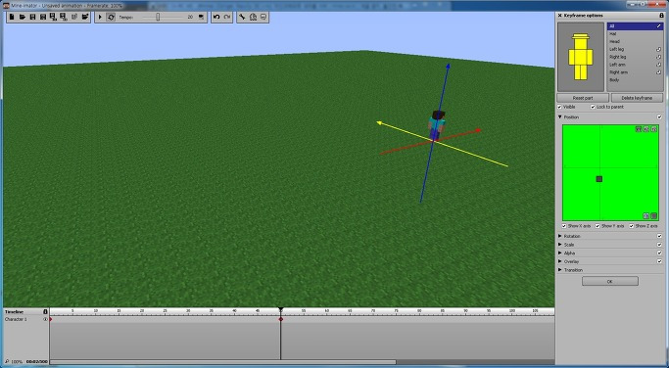Click the middle icon between wrench and last toolbar icon
This screenshot has width=669, height=368.
(x=253, y=17)
